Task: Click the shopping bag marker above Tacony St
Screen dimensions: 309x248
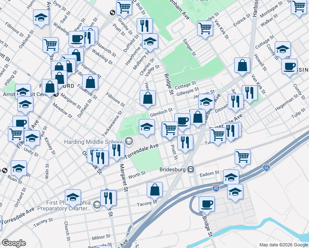Action: [154, 191]
